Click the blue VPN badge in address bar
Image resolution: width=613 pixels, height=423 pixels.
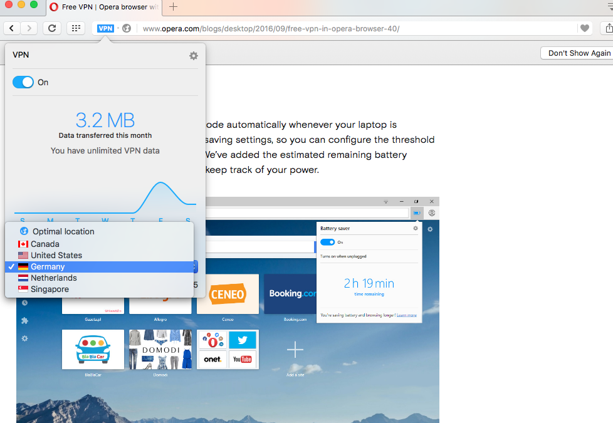[105, 28]
